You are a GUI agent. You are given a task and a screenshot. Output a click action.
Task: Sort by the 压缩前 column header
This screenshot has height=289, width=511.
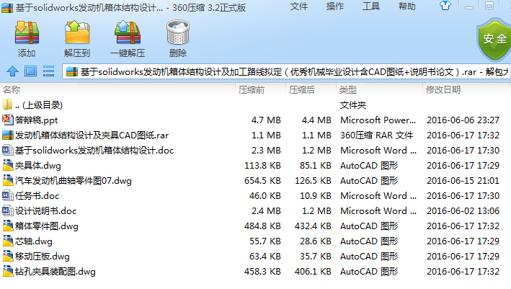[x=252, y=89]
